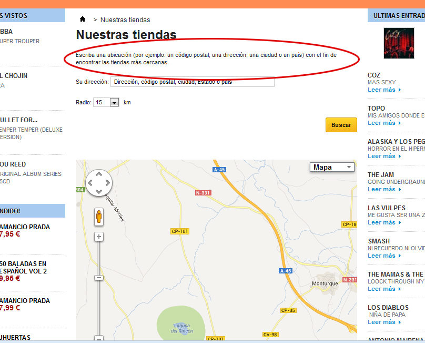Click the zoom slider handle on map
This screenshot has height=343, width=425.
click(x=99, y=278)
